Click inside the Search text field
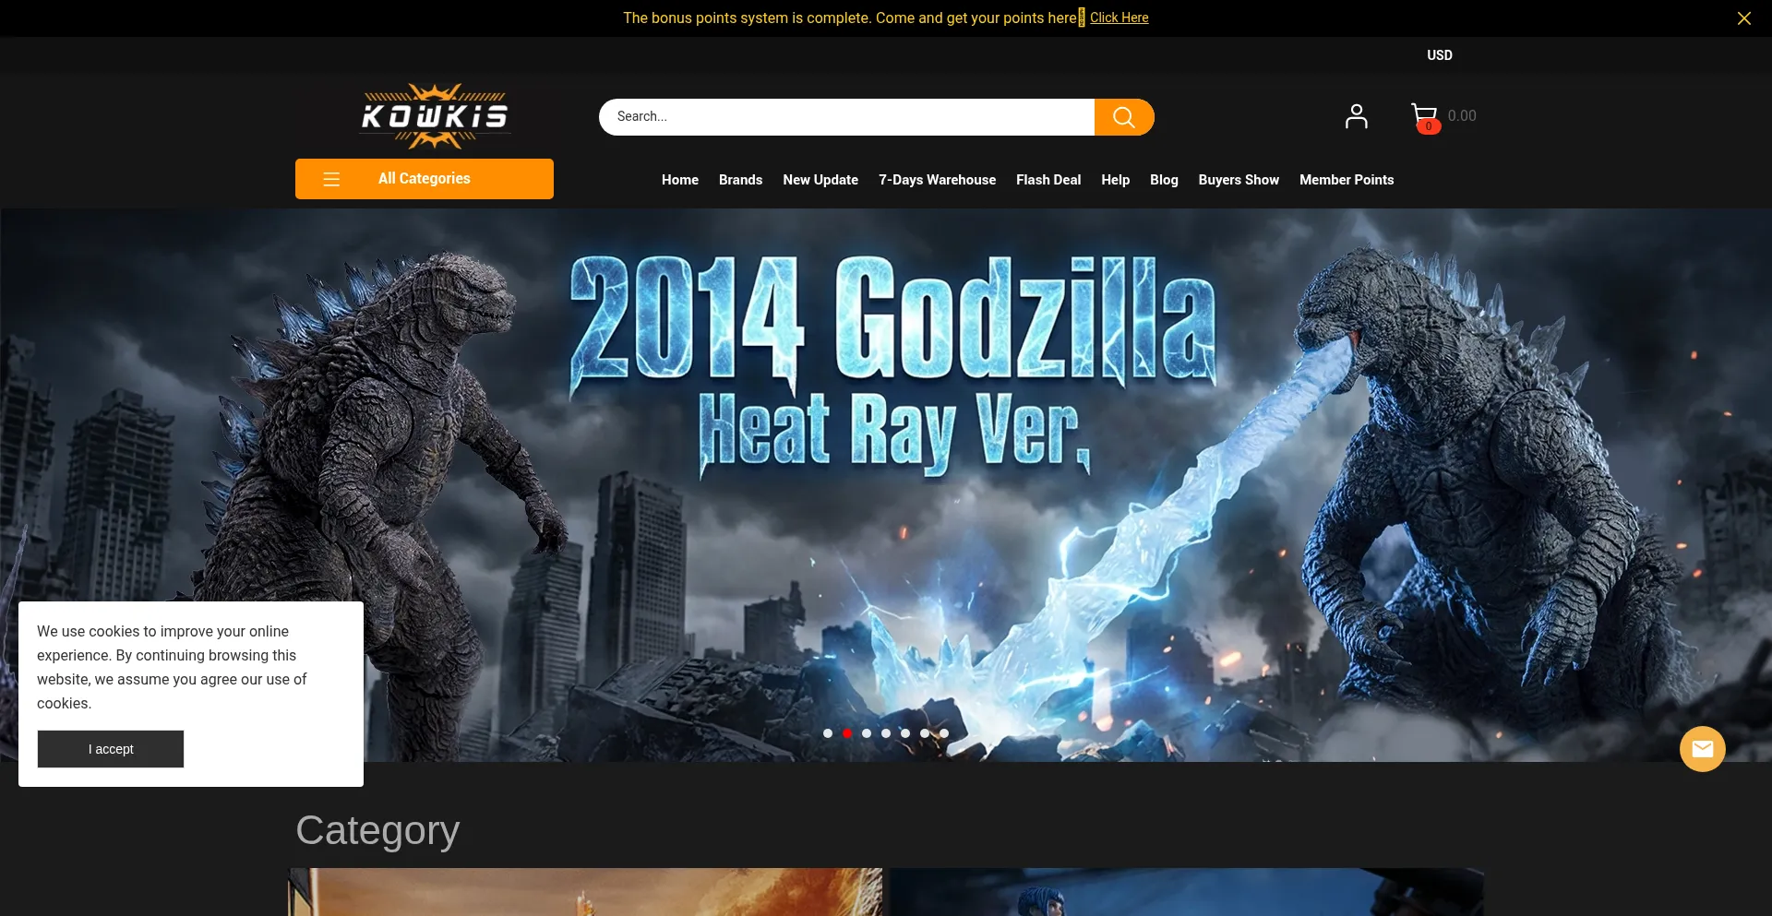Viewport: 1772px width, 916px height. click(845, 117)
